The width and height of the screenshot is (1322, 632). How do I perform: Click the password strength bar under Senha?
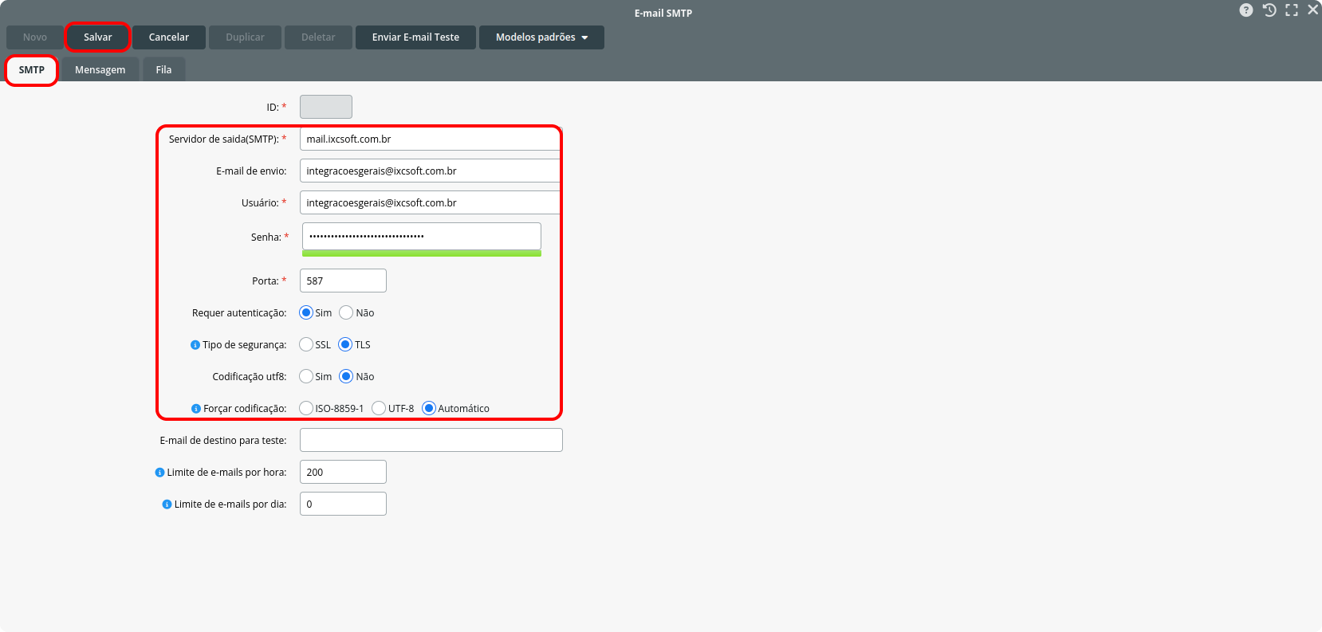coord(422,253)
